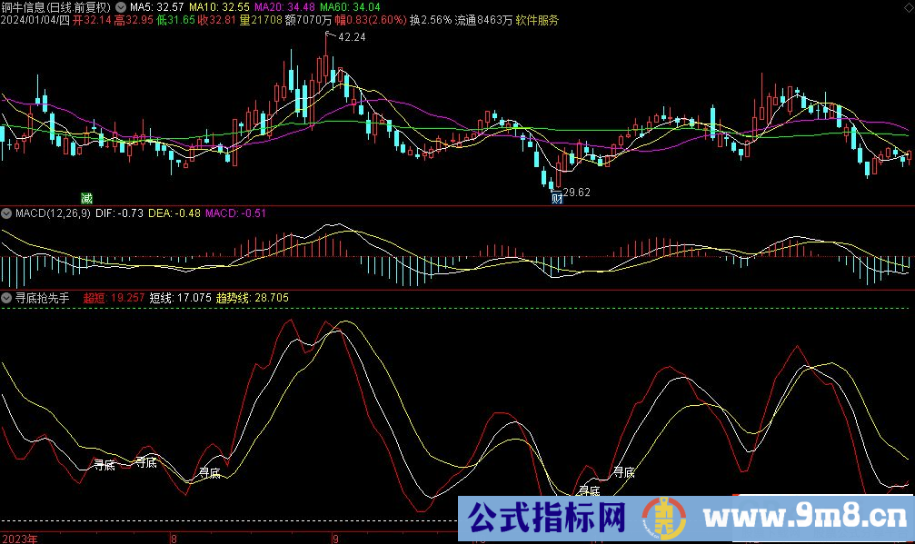Click the MA10: 32.55 label
Viewport: 915px width, 544px height.
[x=219, y=7]
